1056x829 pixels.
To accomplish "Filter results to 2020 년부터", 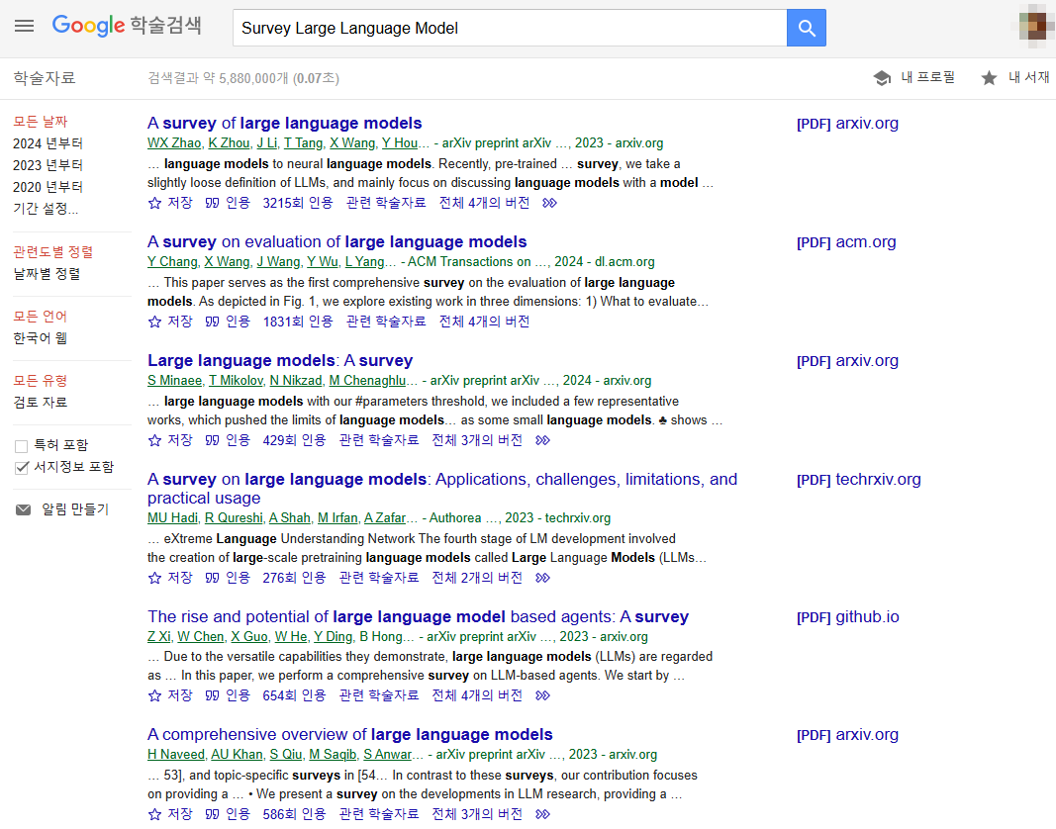I will tap(48, 187).
